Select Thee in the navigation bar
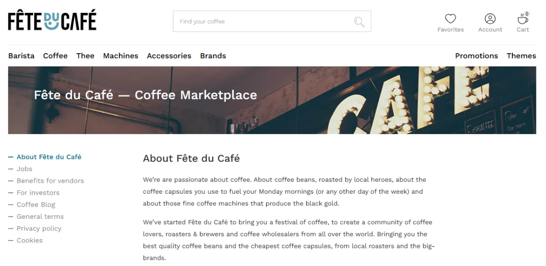The height and width of the screenshot is (266, 546). coord(86,56)
